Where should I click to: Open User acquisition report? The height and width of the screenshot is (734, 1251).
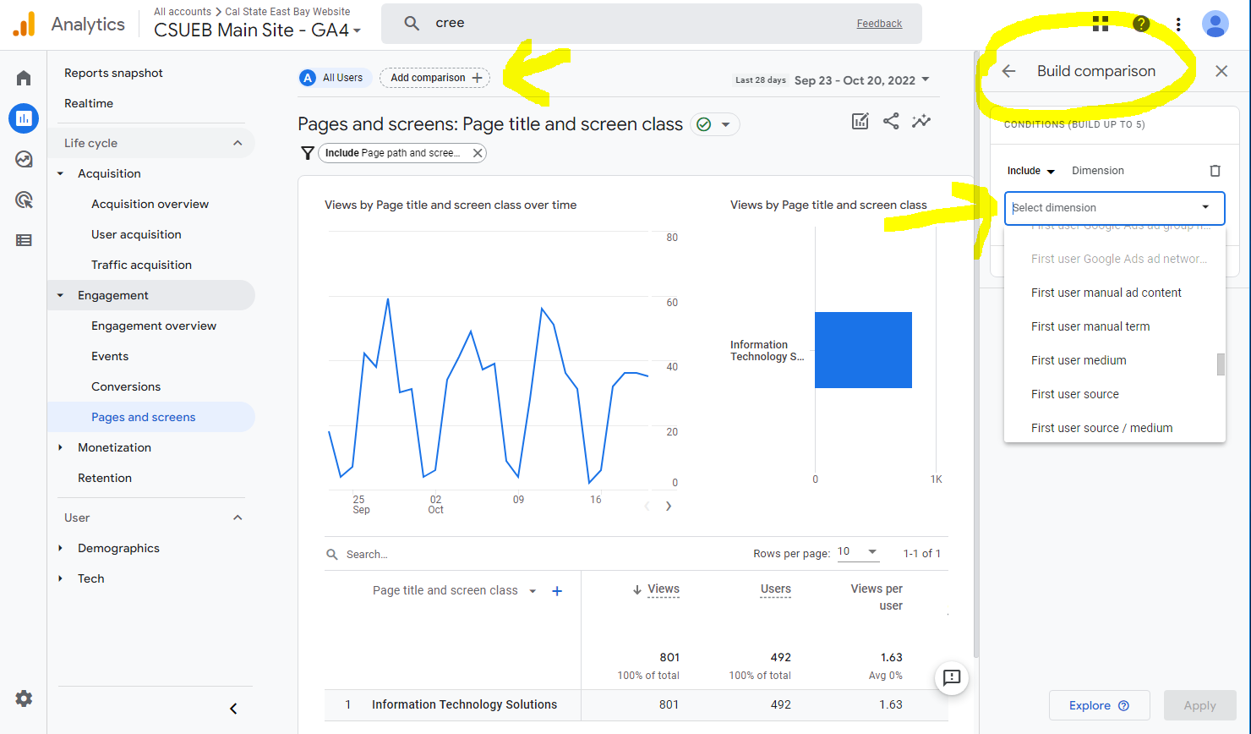pos(136,234)
